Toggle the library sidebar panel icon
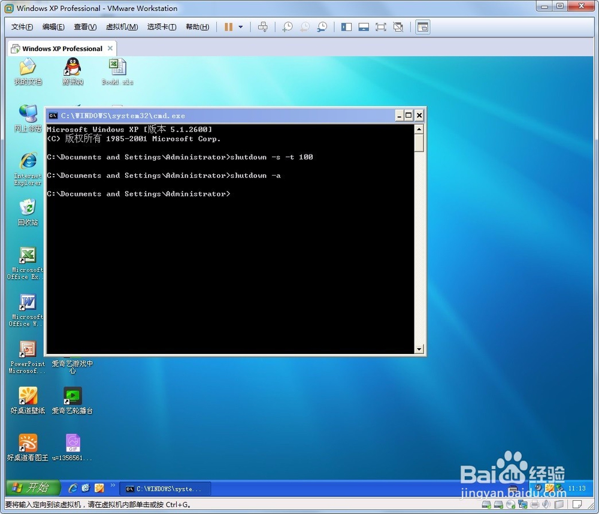The width and height of the screenshot is (599, 514). [346, 27]
